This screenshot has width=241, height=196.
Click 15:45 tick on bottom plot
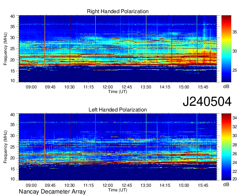click(203, 185)
